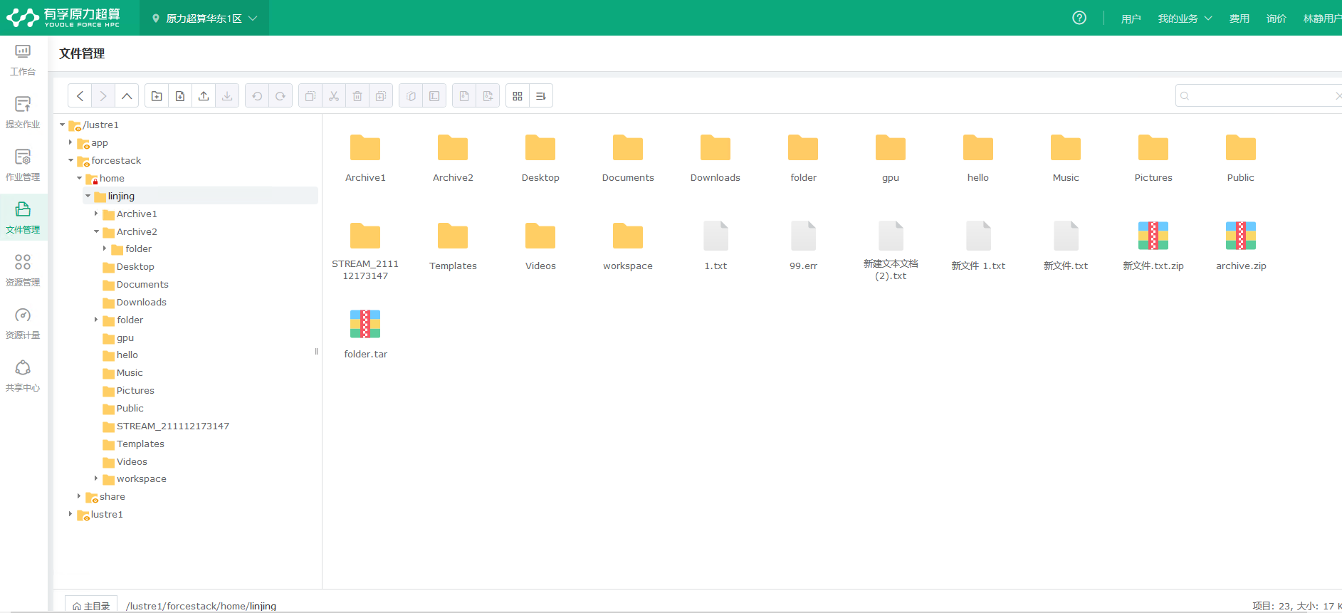Collapse the forcestack tree node
This screenshot has width=1342, height=613.
[x=70, y=160]
